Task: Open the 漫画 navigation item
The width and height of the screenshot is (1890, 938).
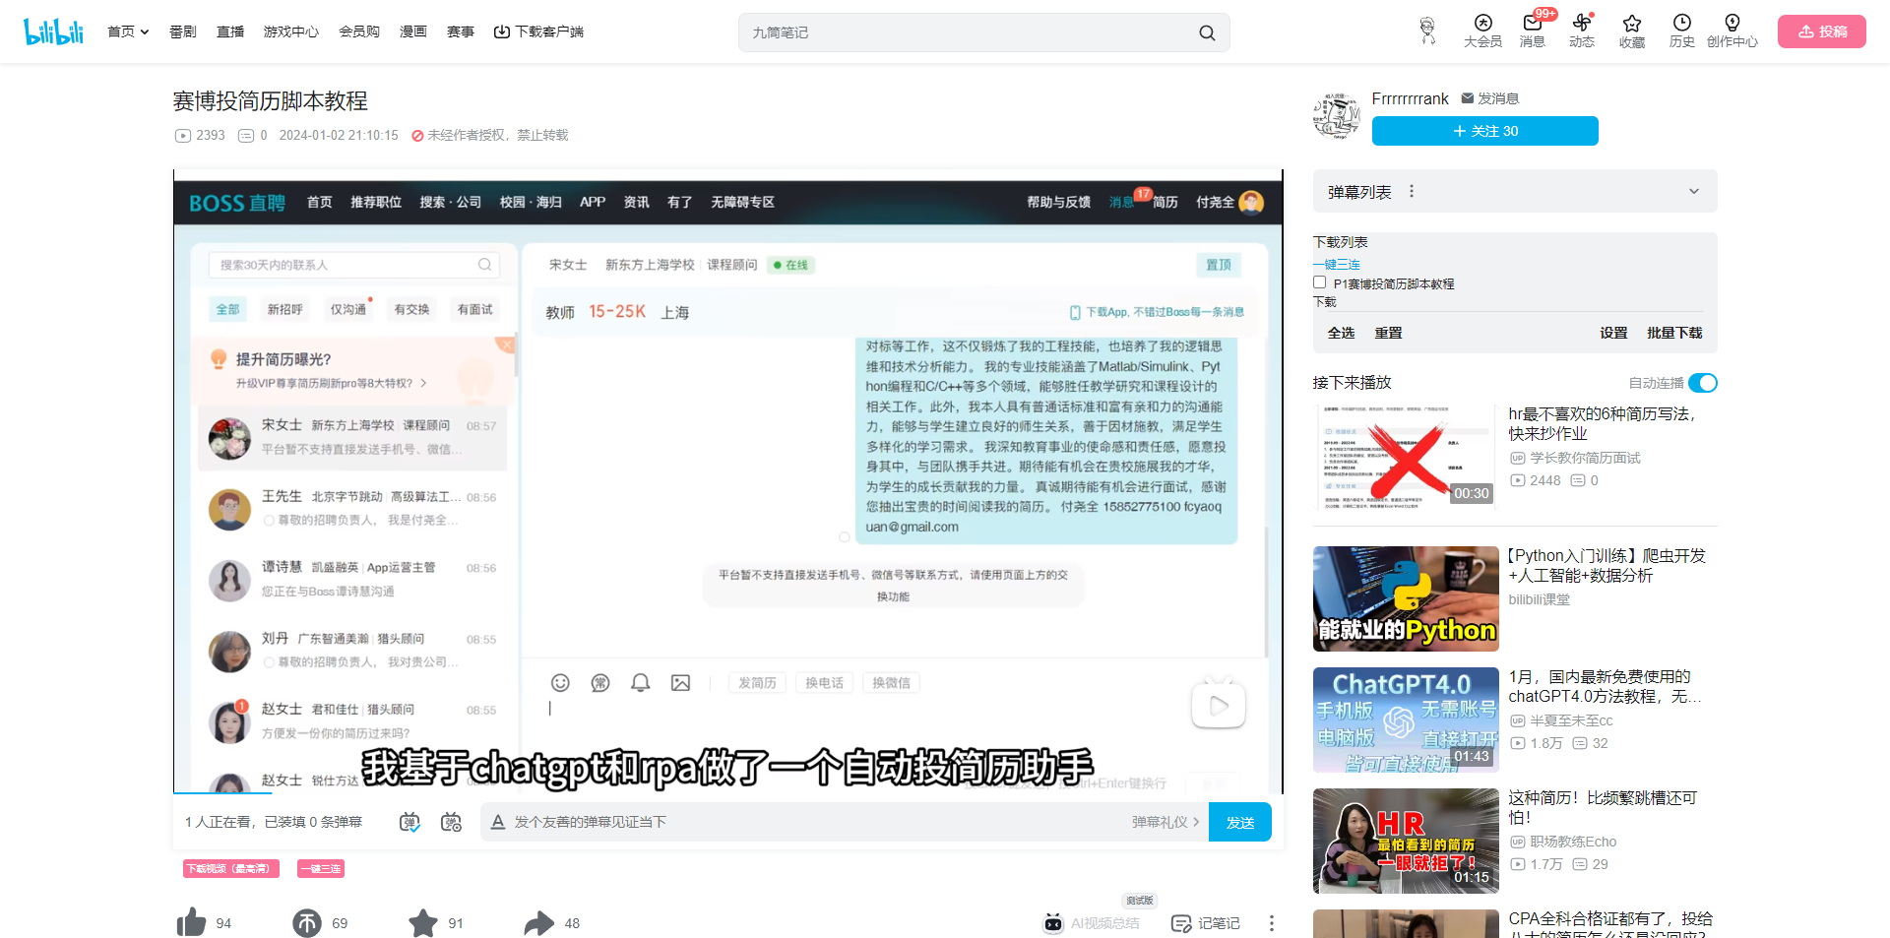Action: tap(413, 31)
